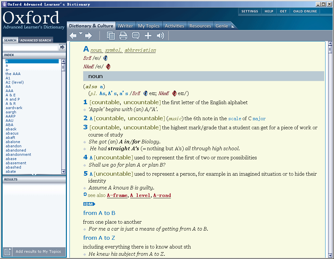Image resolution: width=334 pixels, height=259 pixels.
Task: Follow the A-road cross-reference link
Action: 162,195
